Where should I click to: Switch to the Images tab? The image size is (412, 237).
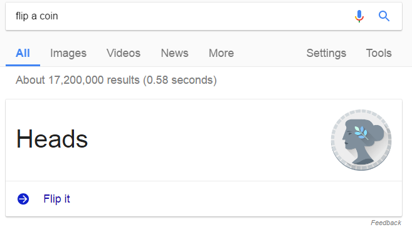point(68,53)
